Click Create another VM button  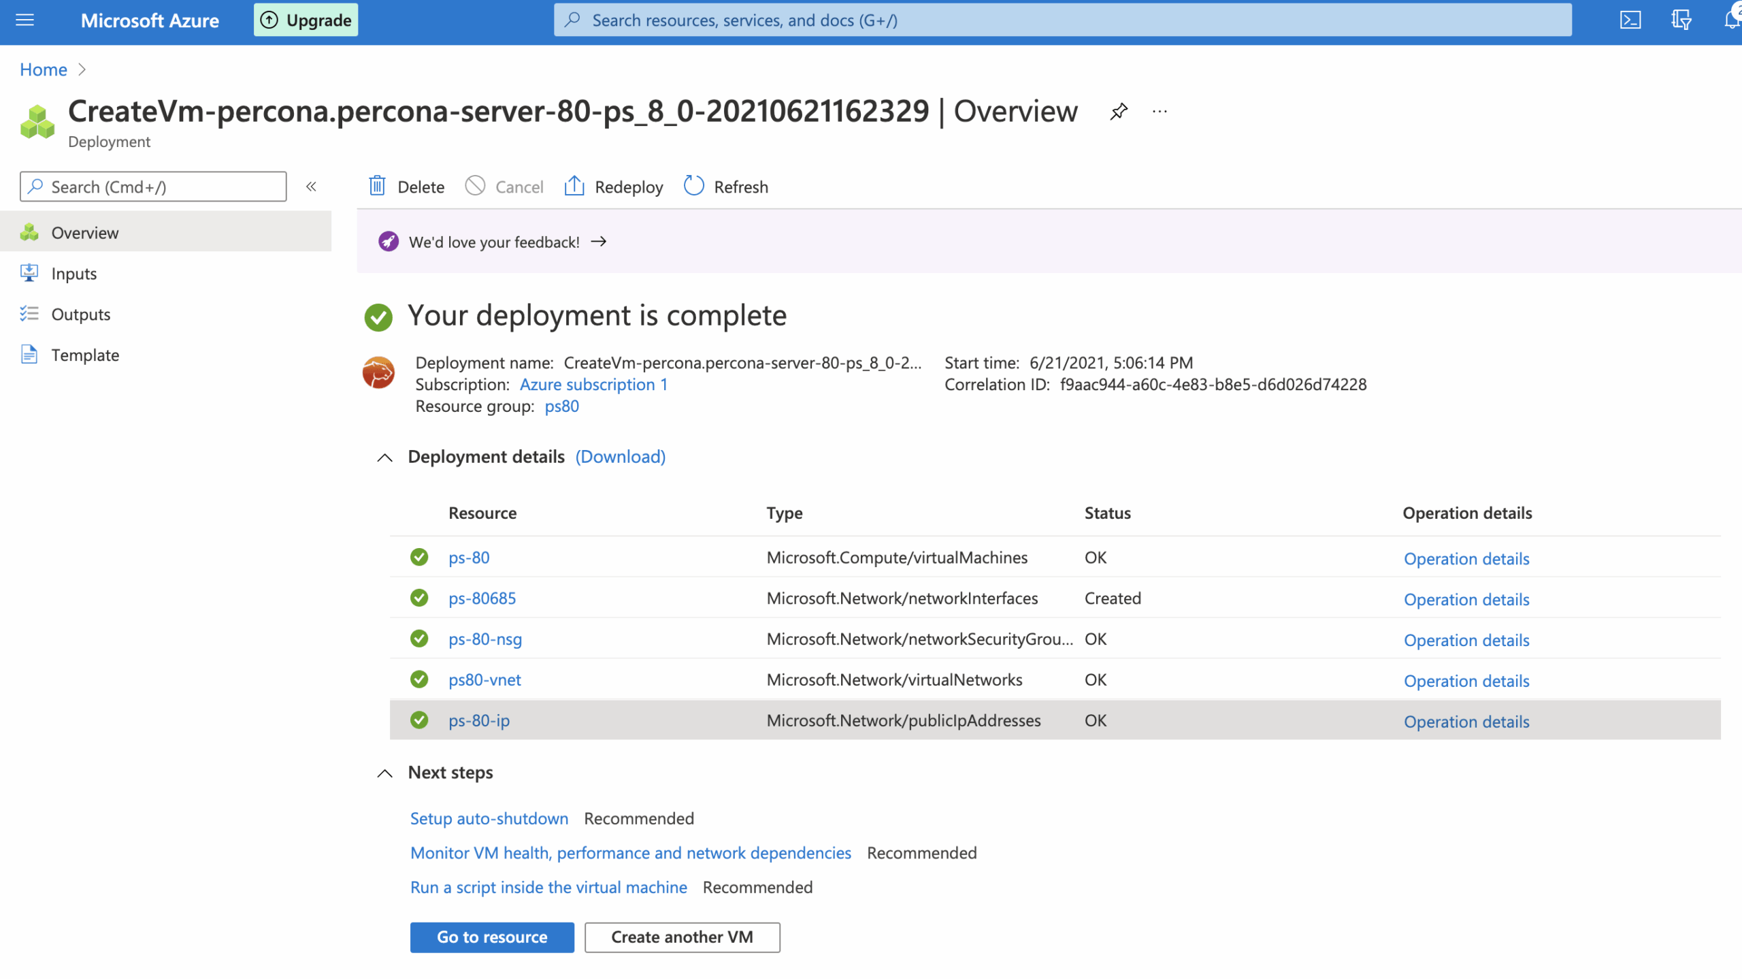coord(682,937)
